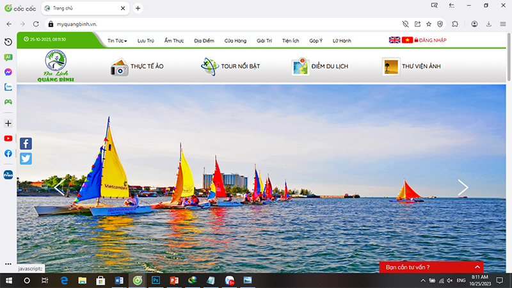The height and width of the screenshot is (288, 512).
Task: Click the Đăng Nhập login link
Action: pos(430,40)
